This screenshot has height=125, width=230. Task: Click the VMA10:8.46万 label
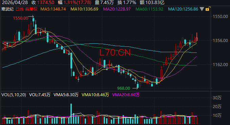pyautogui.click(x=95, y=95)
